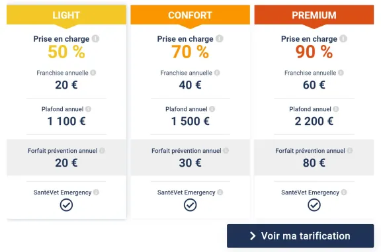Select the PREMIUM plan header
This screenshot has width=381, height=252.
[x=314, y=15]
